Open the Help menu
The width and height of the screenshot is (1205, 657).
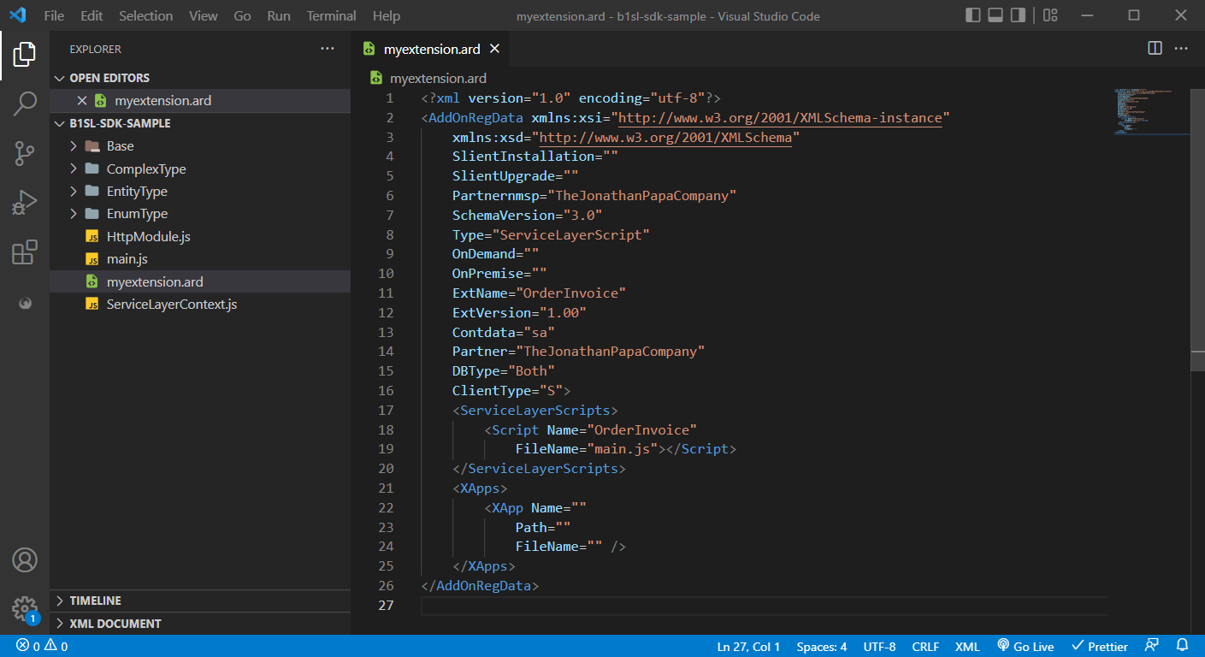(387, 15)
